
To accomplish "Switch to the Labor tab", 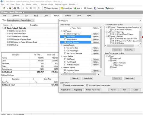I will (79, 16).
